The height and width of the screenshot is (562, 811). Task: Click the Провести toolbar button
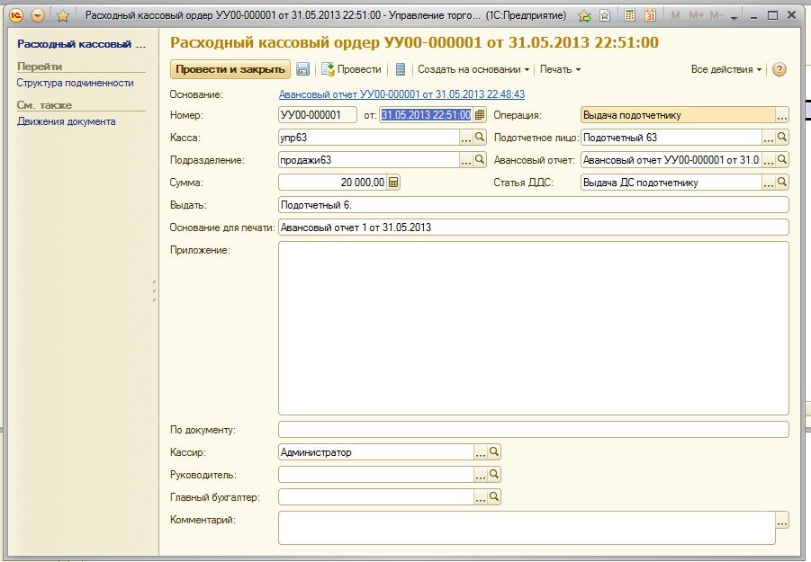[x=351, y=69]
